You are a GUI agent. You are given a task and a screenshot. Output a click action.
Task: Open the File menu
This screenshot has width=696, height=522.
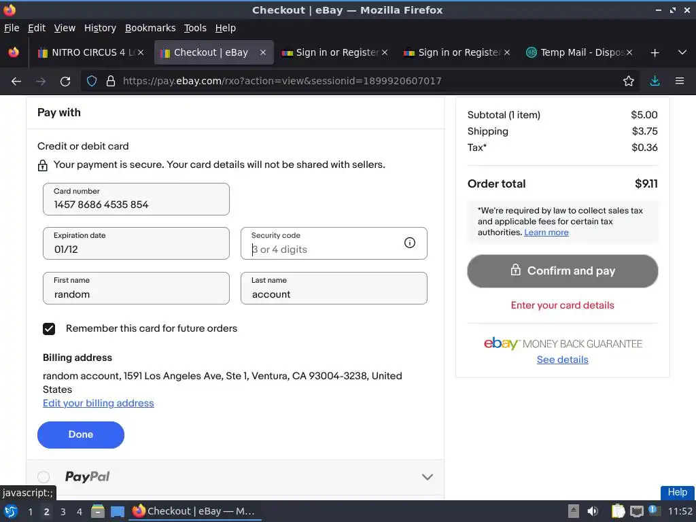(x=12, y=28)
